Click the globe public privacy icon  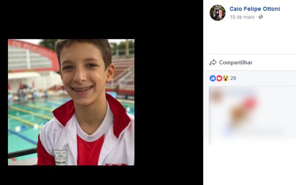point(261,17)
